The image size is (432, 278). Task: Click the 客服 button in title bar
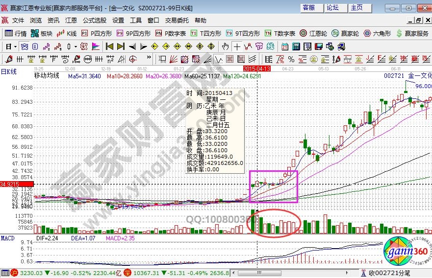click(x=309, y=8)
